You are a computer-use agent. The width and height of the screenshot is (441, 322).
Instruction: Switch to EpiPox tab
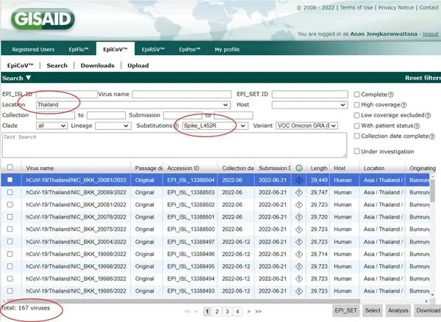[190, 49]
